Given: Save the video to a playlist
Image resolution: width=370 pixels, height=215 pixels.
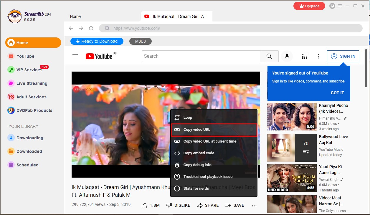Looking at the screenshot, I should 235,205.
